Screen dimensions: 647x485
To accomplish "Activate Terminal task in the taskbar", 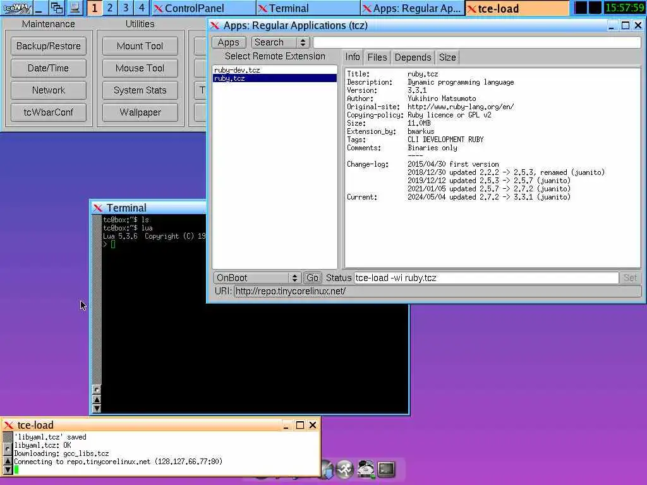I will pos(308,8).
